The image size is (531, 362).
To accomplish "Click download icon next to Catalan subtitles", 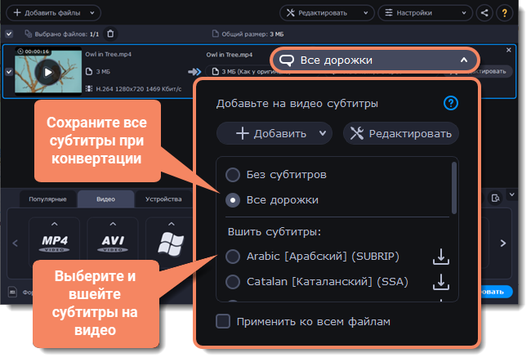I will click(x=441, y=283).
